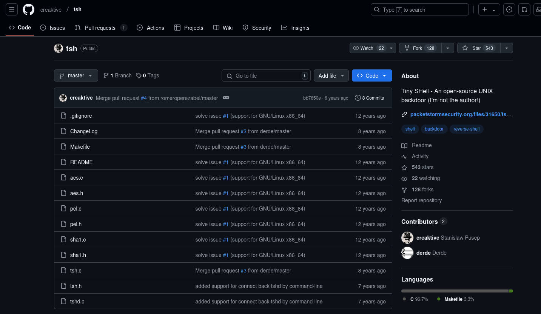This screenshot has height=314, width=541.
Task: Open the tsh.h file
Action: click(x=76, y=286)
